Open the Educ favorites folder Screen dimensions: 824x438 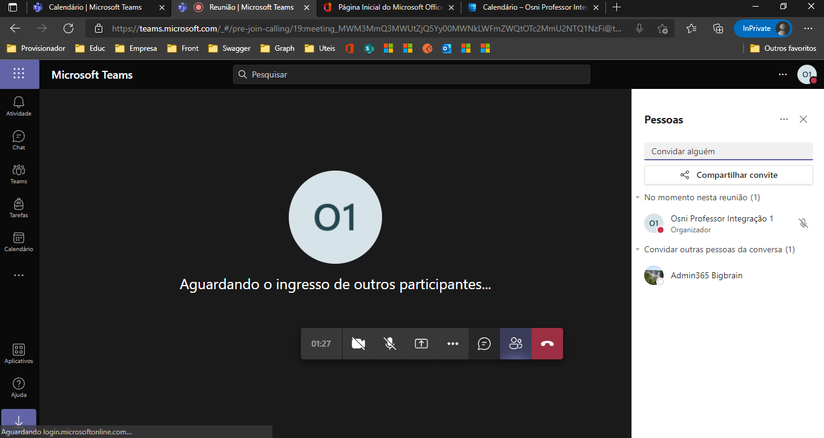tap(90, 48)
